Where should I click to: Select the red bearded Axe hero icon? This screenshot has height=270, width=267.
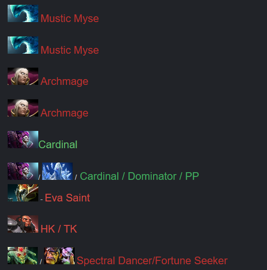click(x=23, y=224)
